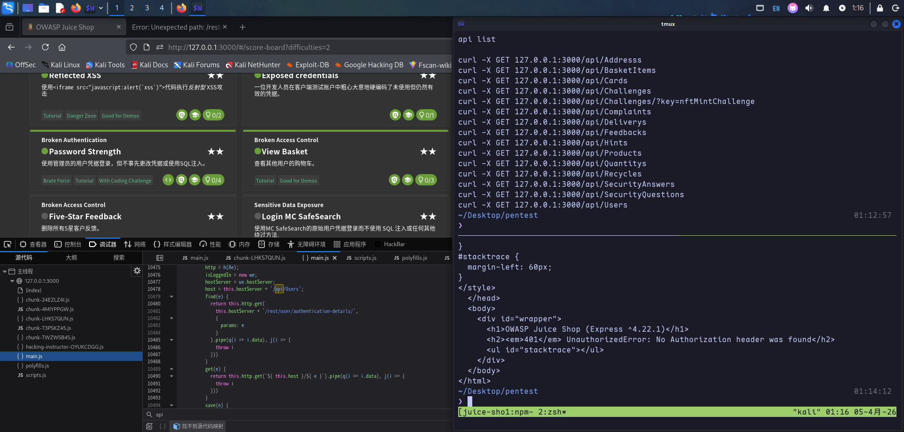This screenshot has width=904, height=432.
Task: Open the chunk-LHKS7QUN.js editor tab
Action: pyautogui.click(x=255, y=258)
